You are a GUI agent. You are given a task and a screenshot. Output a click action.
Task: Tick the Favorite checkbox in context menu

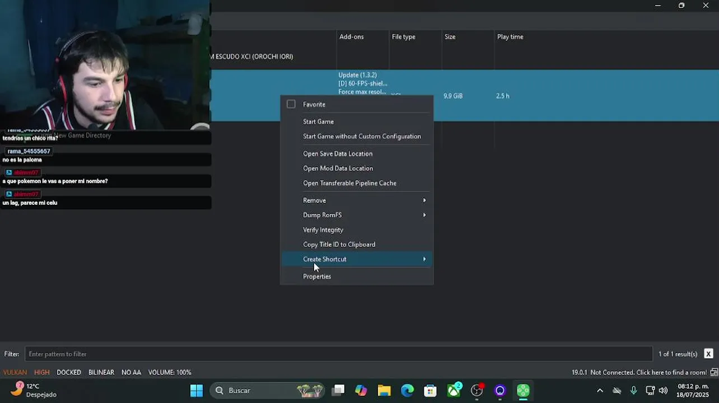click(291, 104)
